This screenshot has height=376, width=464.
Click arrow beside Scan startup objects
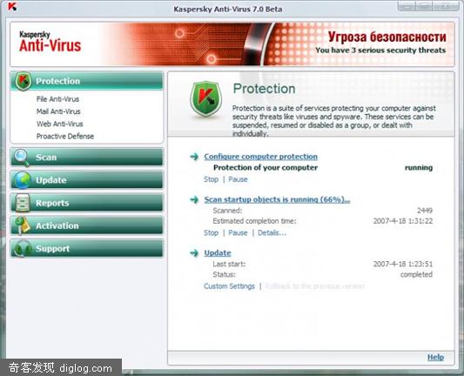(194, 199)
